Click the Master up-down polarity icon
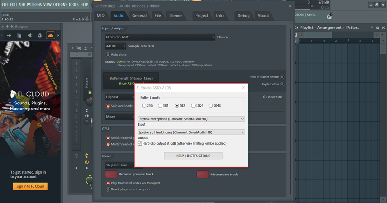Image resolution: width=387 pixels, height=203 pixels. click(x=86, y=110)
